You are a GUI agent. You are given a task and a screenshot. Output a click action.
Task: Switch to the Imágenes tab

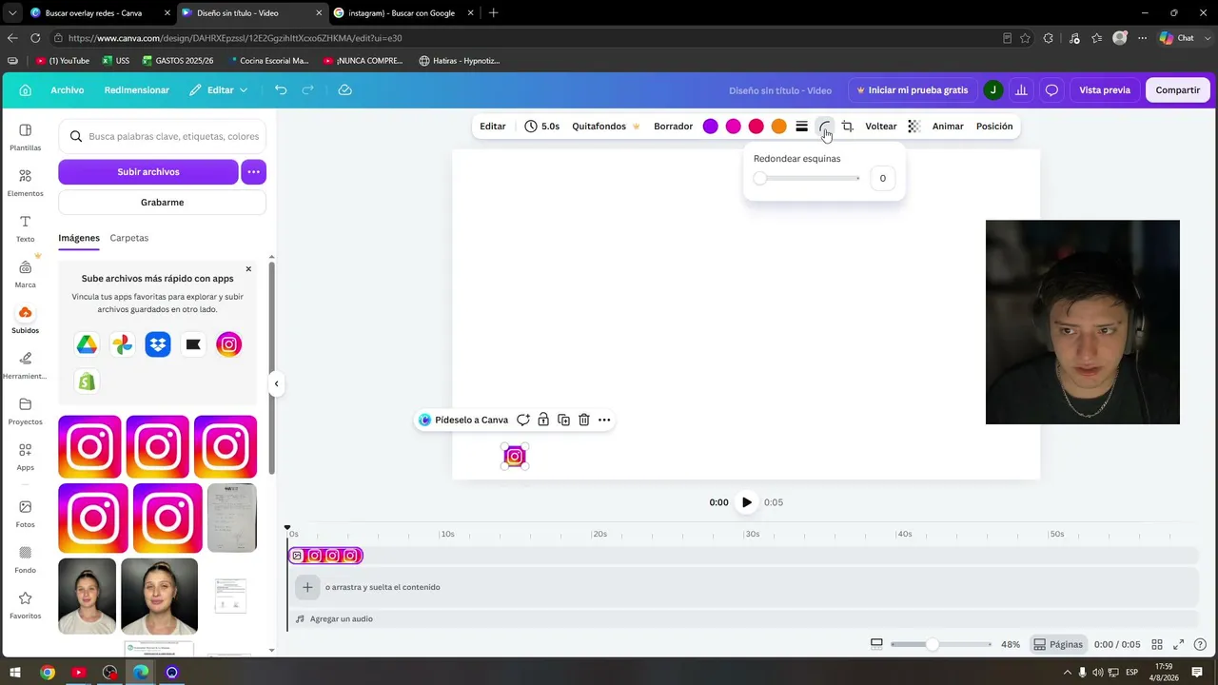click(79, 238)
